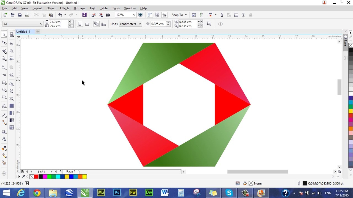The height and width of the screenshot is (198, 353).
Task: Select the Polygon tool
Action: [4, 97]
